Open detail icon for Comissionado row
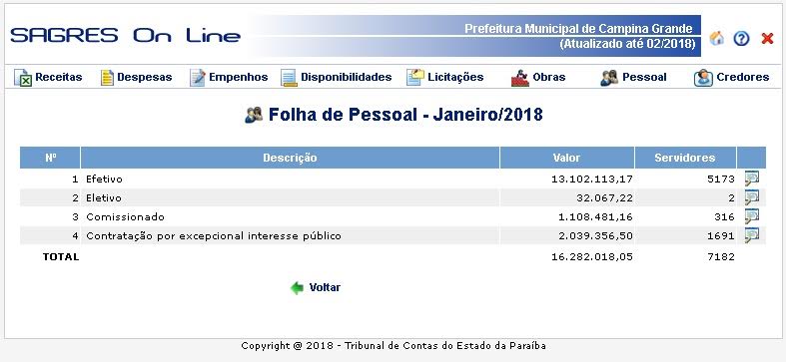The height and width of the screenshot is (362, 786). pos(751,216)
